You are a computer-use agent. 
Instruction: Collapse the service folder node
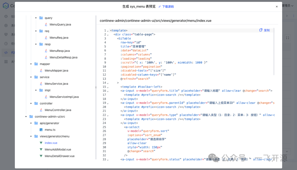point(31,77)
